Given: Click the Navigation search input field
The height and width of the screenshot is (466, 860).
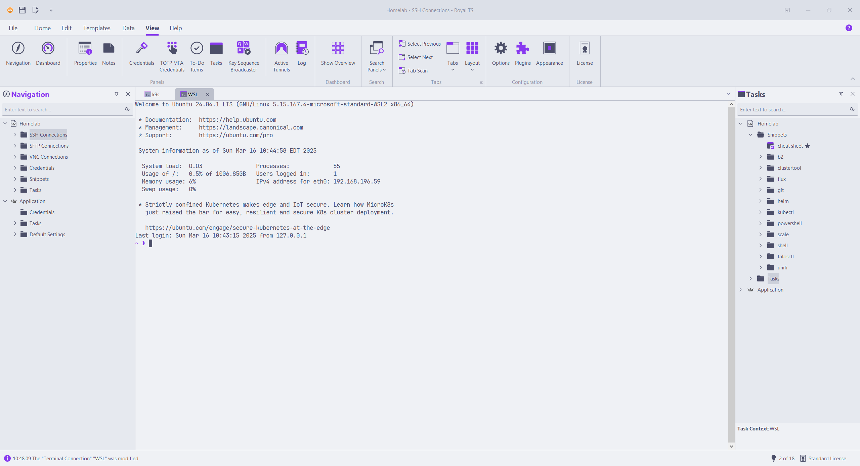Looking at the screenshot, I should click(x=62, y=110).
